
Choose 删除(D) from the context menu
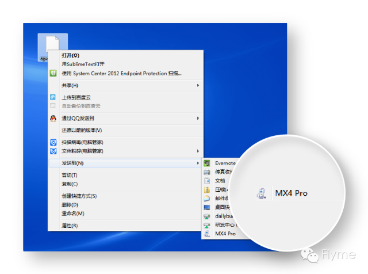[70, 205]
